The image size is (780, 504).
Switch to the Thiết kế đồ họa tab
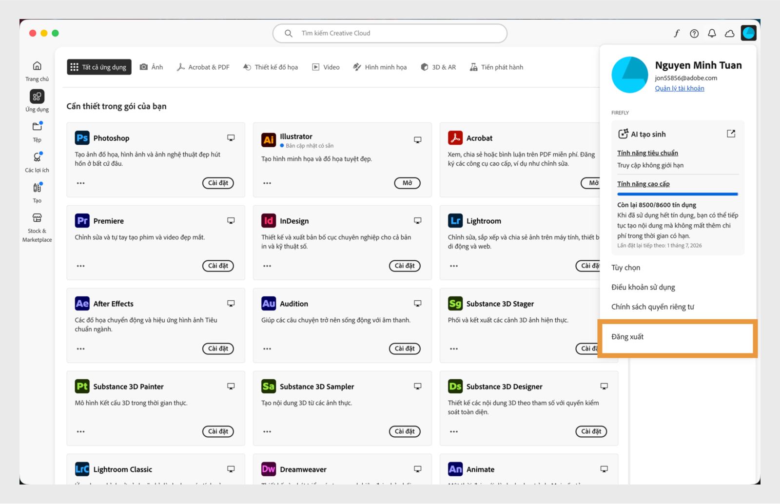pyautogui.click(x=271, y=67)
